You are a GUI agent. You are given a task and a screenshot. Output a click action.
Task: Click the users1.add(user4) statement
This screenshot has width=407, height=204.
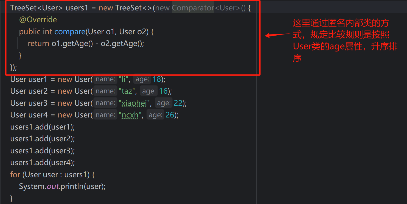43,163
